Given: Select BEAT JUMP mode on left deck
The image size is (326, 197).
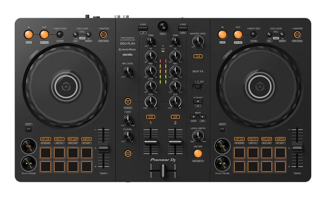Looking at the screenshot, I should (73, 139).
